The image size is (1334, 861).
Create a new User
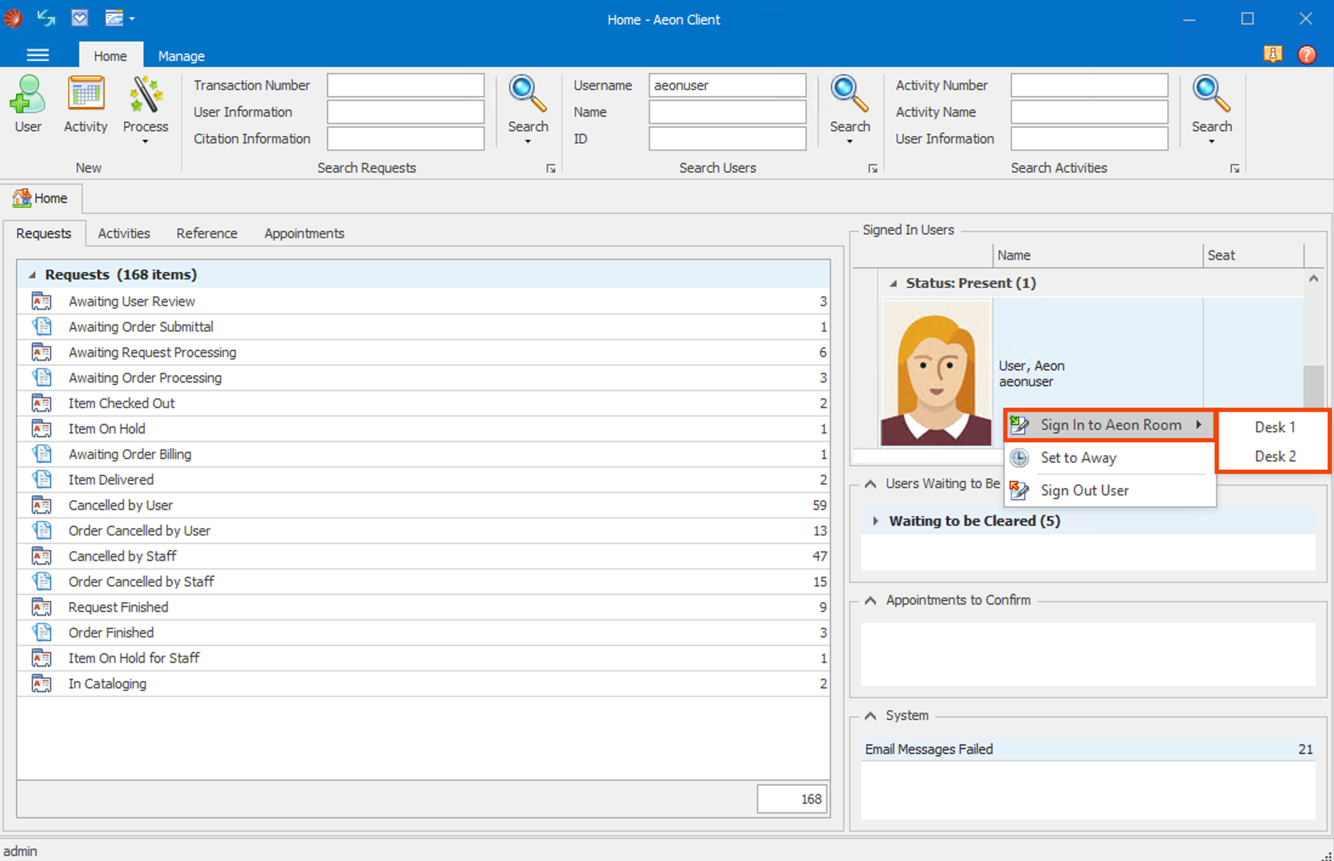(x=27, y=104)
